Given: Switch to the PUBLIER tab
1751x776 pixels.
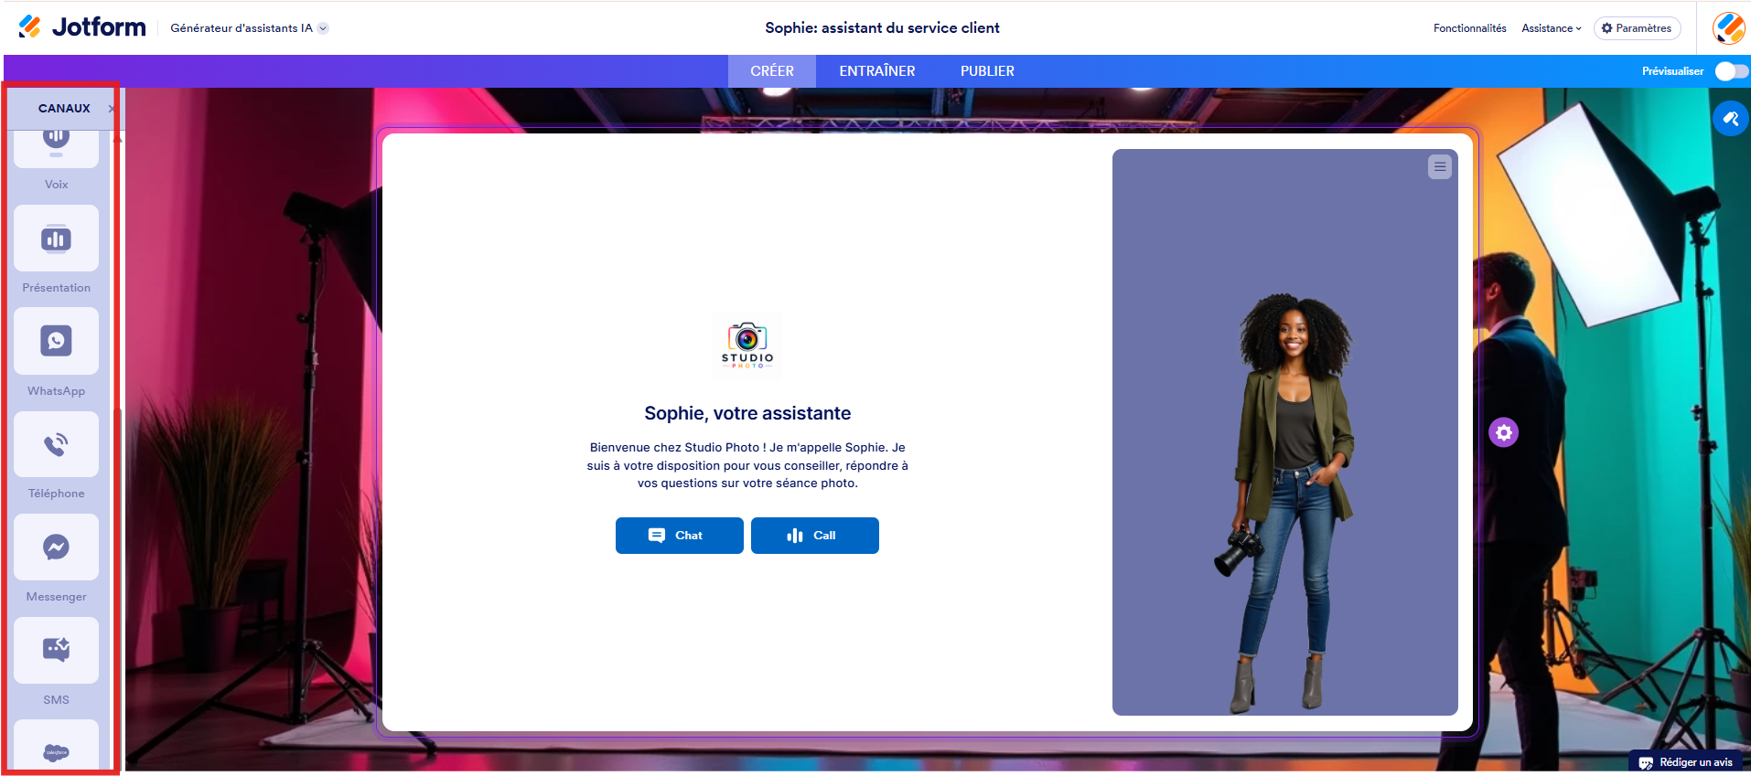Looking at the screenshot, I should (987, 71).
